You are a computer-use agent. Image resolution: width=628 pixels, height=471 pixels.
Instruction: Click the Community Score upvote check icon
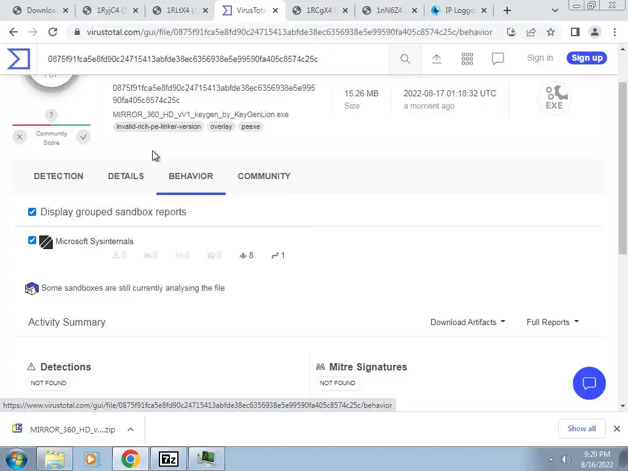(x=83, y=137)
